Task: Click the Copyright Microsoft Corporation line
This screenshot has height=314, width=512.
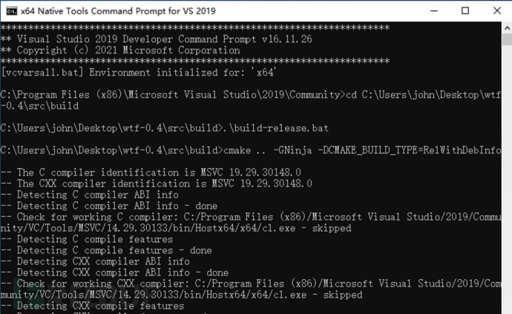Action: (120, 50)
